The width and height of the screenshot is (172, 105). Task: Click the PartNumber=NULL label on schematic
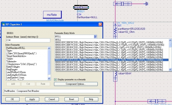[87, 17]
